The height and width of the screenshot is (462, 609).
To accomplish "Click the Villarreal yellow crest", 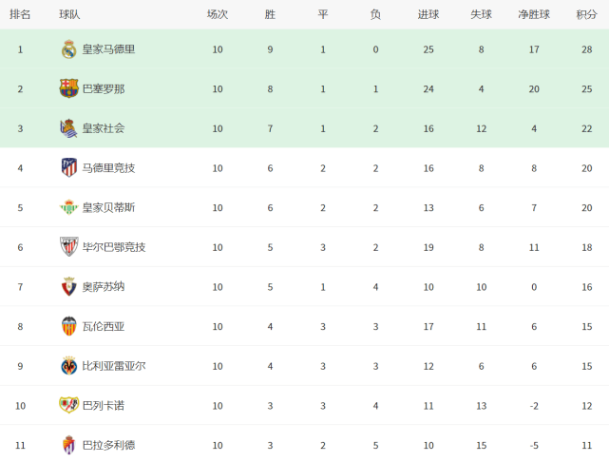I will click(x=69, y=366).
